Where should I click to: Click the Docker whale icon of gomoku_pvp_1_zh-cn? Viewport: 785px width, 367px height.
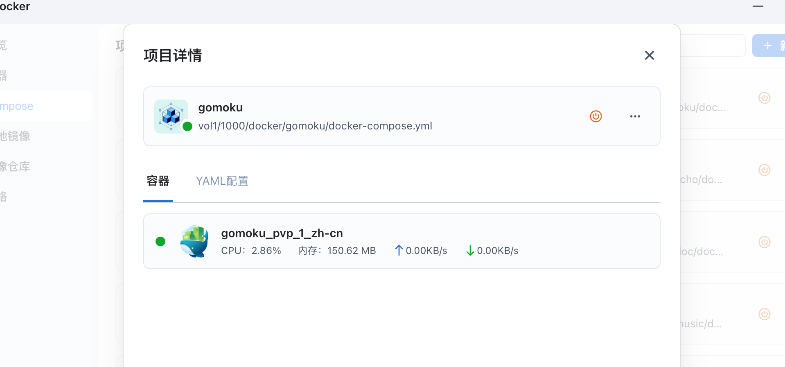(x=194, y=241)
